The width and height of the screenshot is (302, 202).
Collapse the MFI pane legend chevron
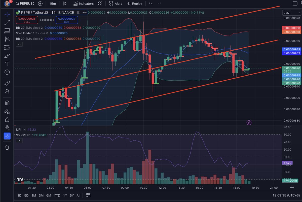pos(19,141)
